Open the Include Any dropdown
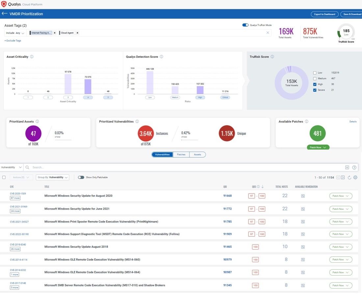This screenshot has height=294, width=362. [15, 33]
